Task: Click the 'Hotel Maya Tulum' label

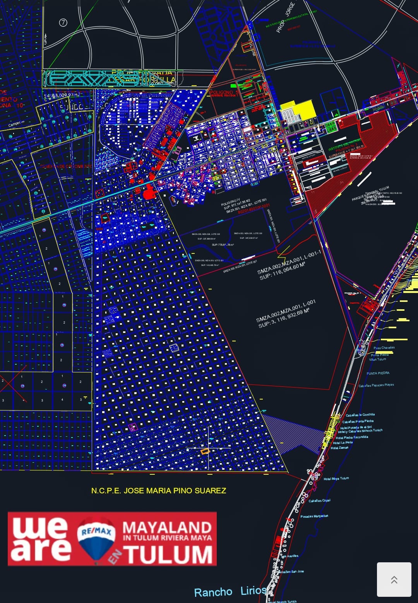Action: (336, 479)
